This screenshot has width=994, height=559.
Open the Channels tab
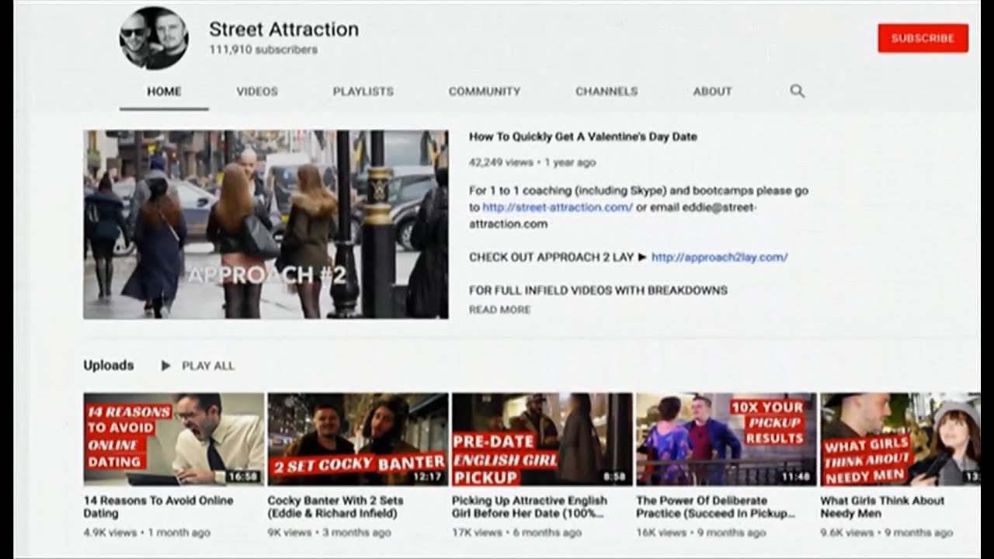pyautogui.click(x=606, y=91)
